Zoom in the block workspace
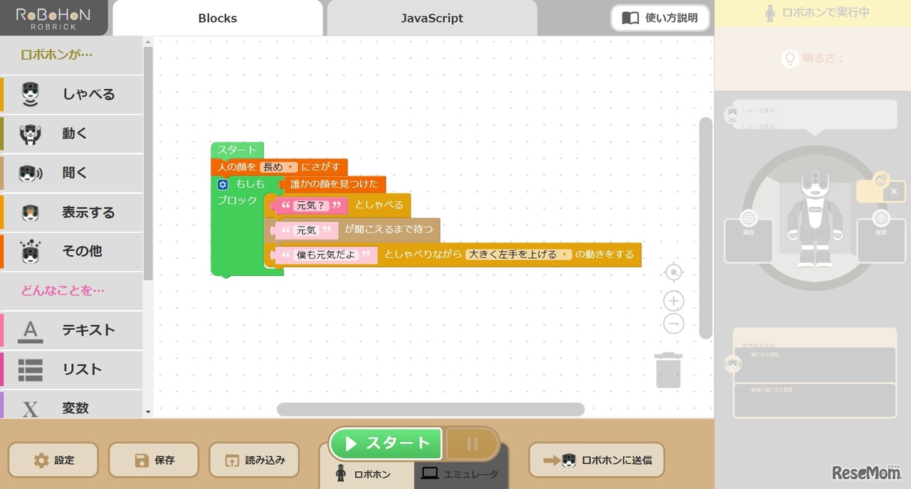The image size is (911, 489). click(673, 301)
